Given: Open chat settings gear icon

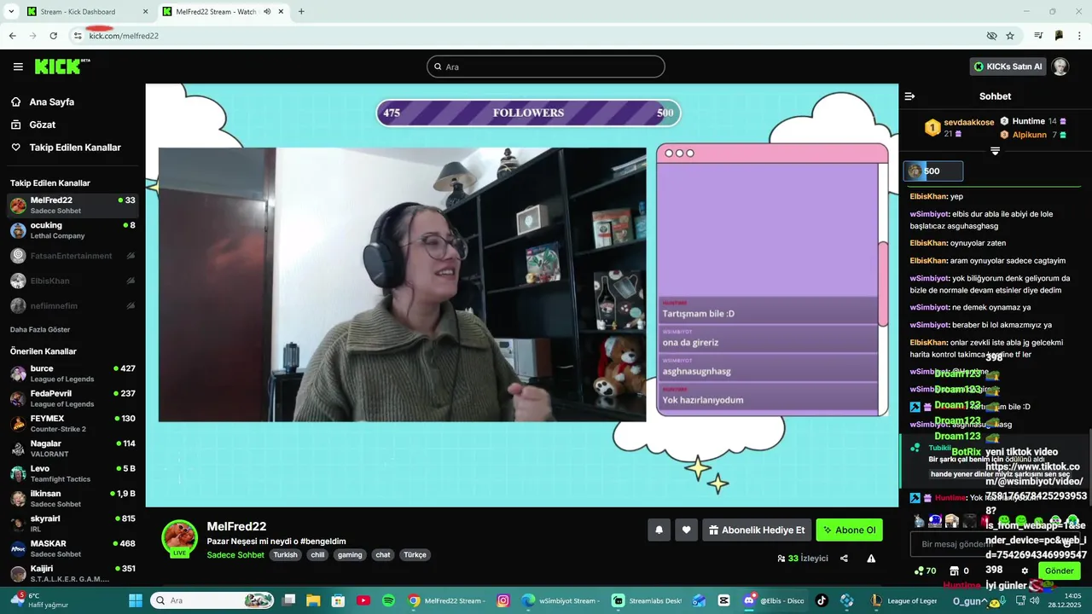Looking at the screenshot, I should [1025, 571].
